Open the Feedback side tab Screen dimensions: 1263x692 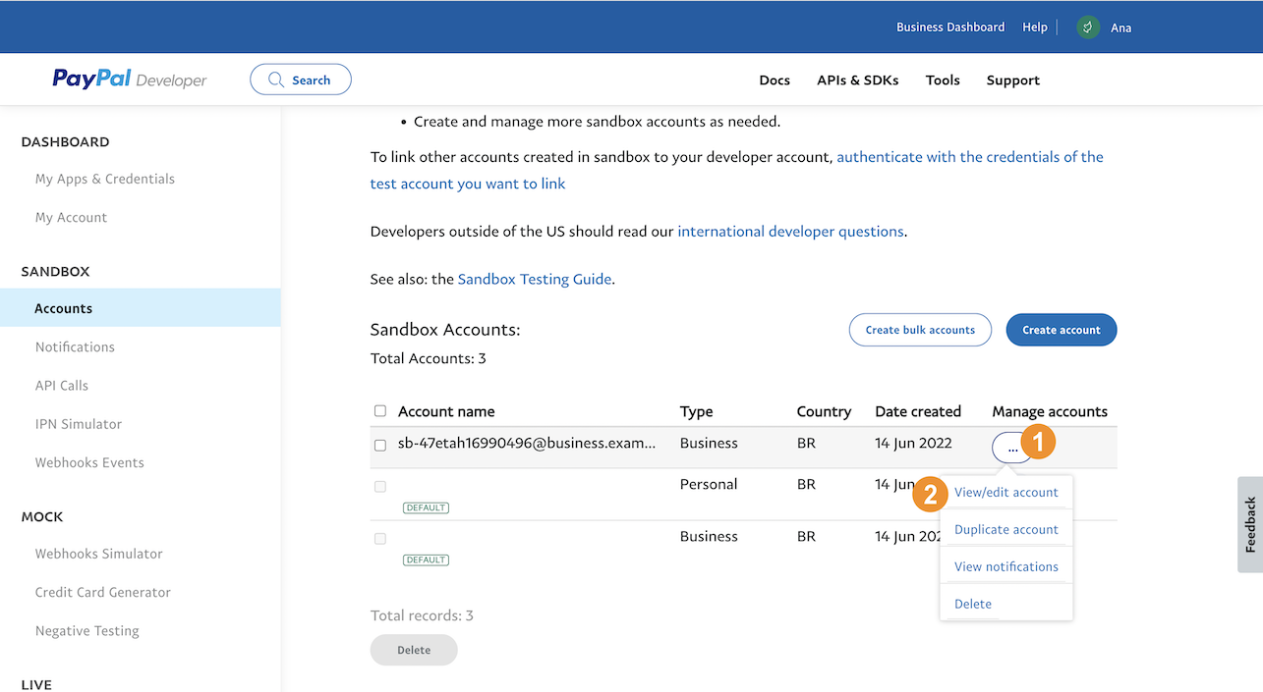pos(1250,524)
